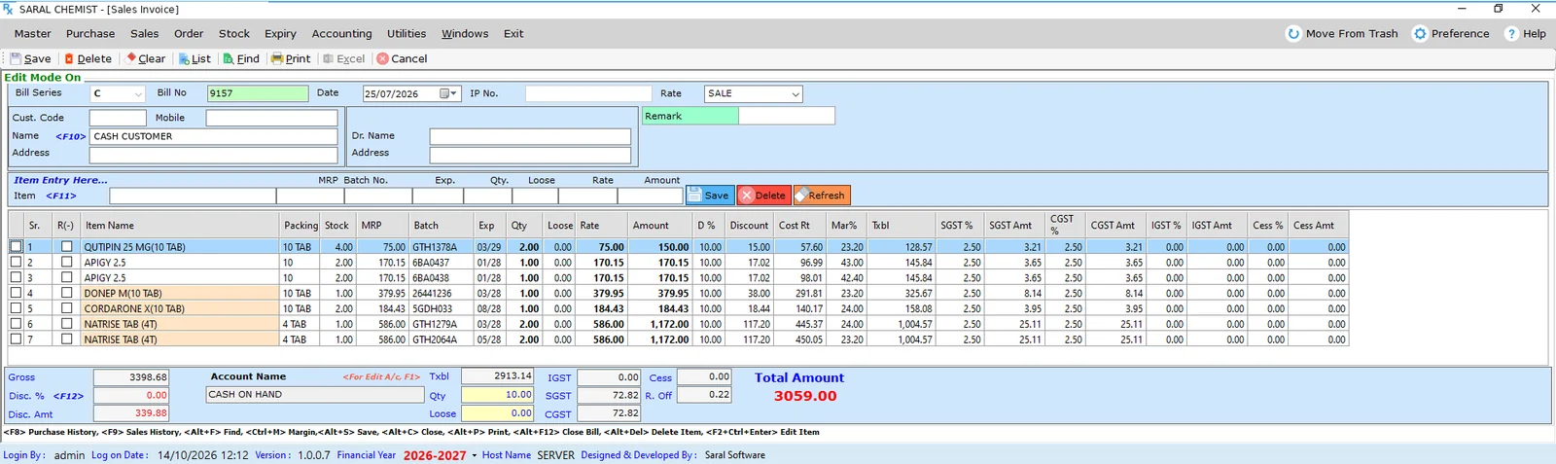Refresh the item entry row
The height and width of the screenshot is (464, 1556).
tap(822, 196)
